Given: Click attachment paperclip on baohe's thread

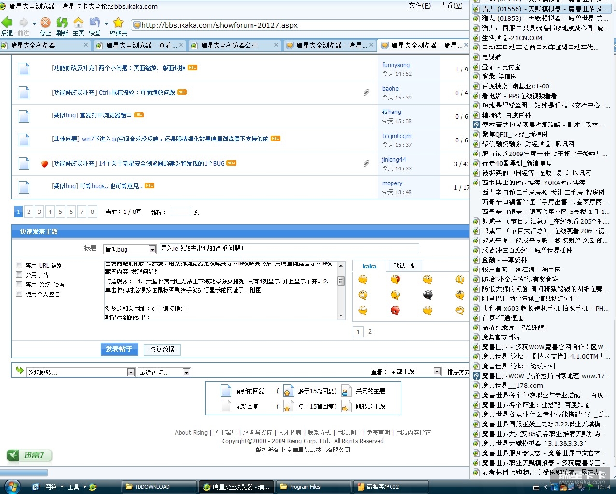Looking at the screenshot, I should 366,92.
